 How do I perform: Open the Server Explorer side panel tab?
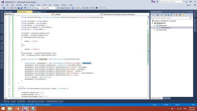[2, 29]
